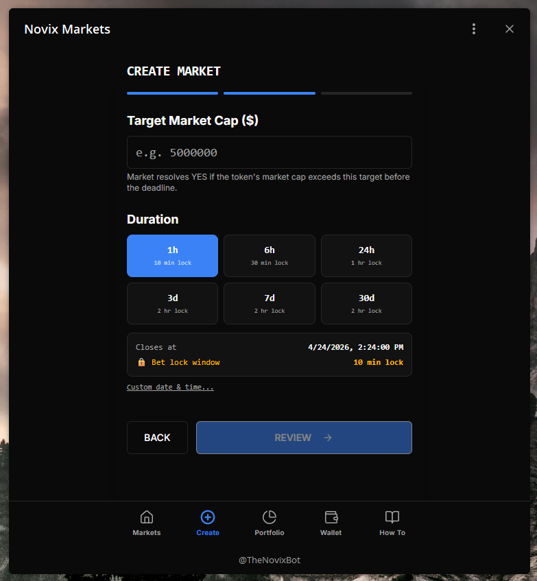537x581 pixels.
Task: Go to the Wallet tab
Action: point(331,523)
